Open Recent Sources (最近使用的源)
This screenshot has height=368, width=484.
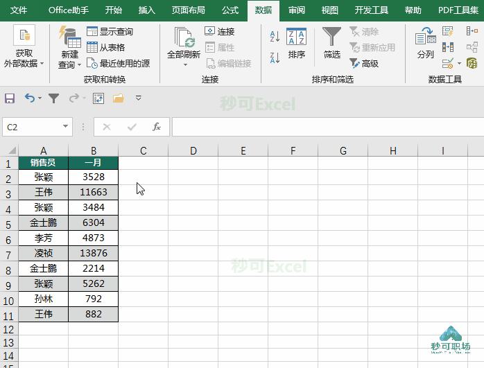pos(118,64)
